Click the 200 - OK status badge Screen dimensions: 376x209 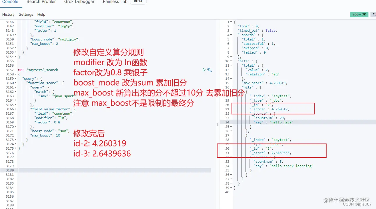[x=359, y=14]
